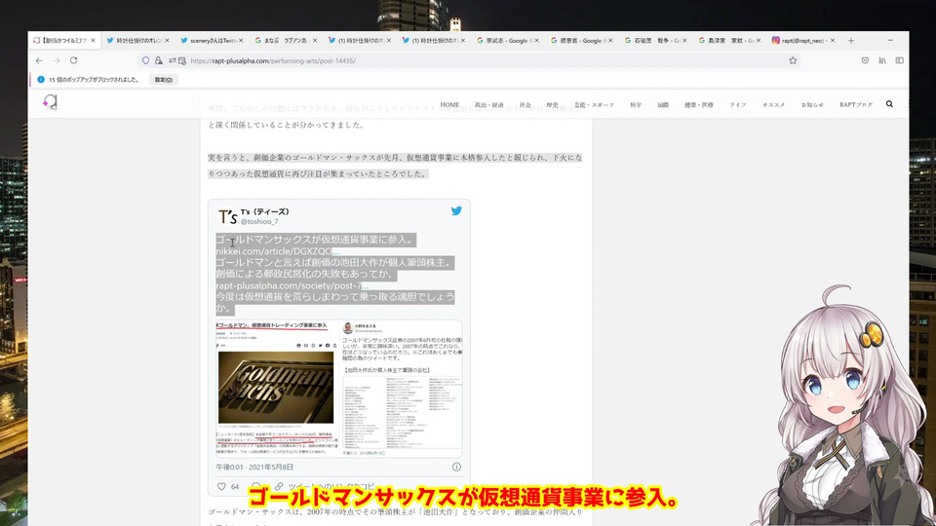Open the nikkei.com article link in tweet

pyautogui.click(x=277, y=251)
